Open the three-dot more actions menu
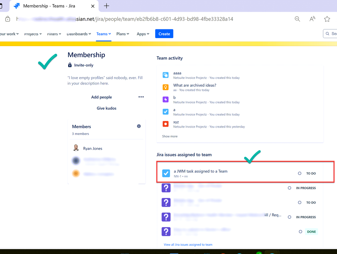Screen dimensions: 337x254 141,97
